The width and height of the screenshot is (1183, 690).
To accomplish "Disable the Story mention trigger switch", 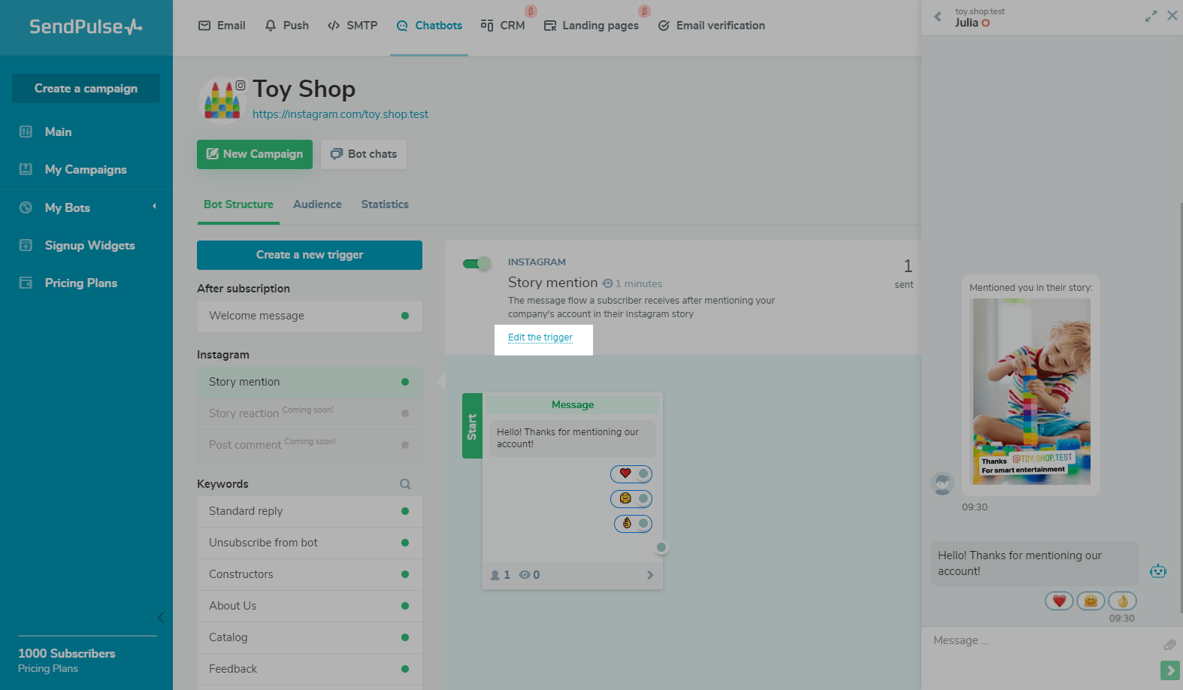I will (x=477, y=263).
